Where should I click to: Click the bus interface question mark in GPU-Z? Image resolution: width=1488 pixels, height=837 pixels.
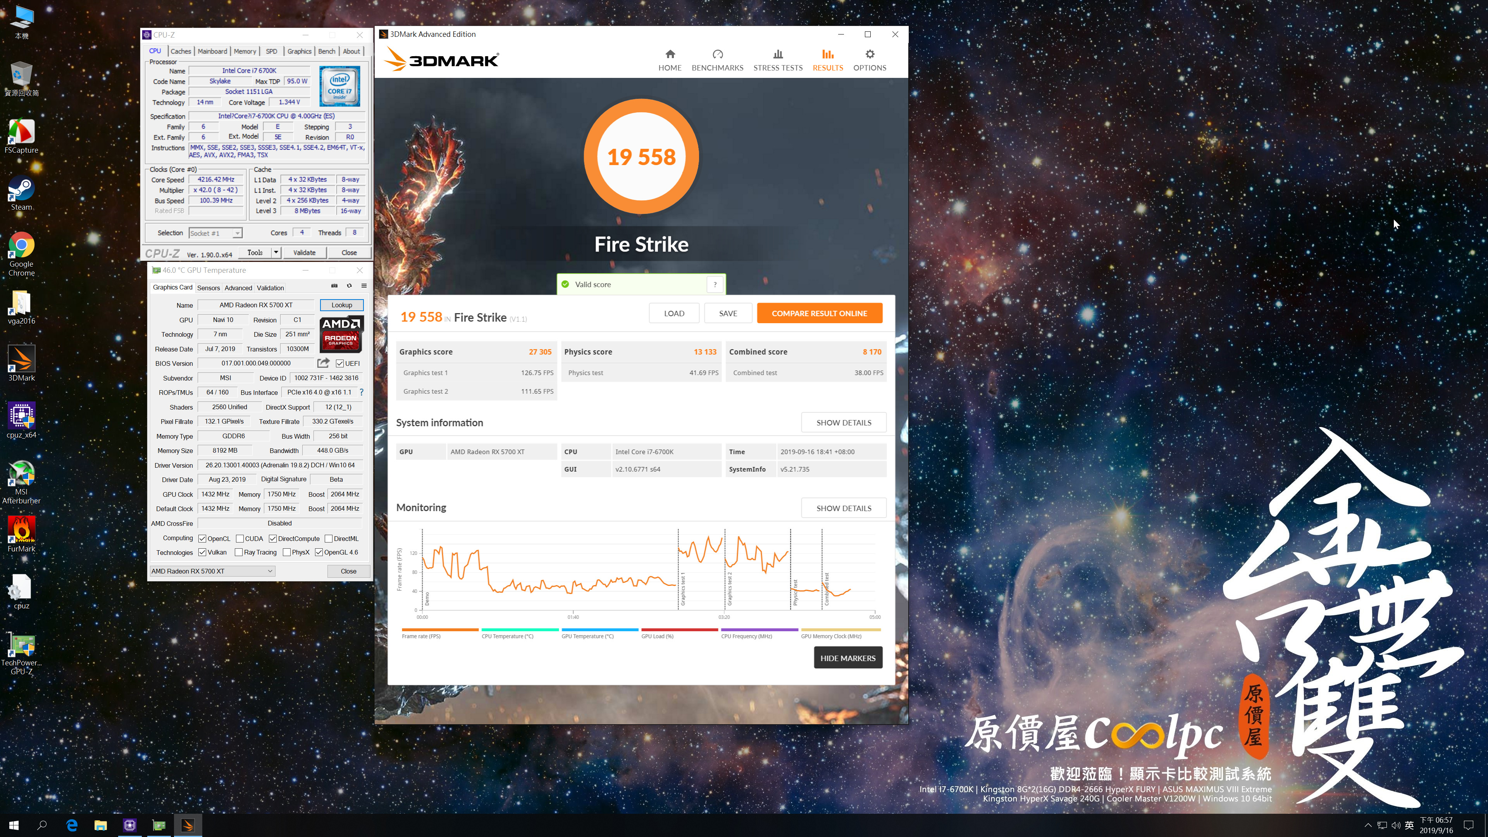tap(362, 392)
